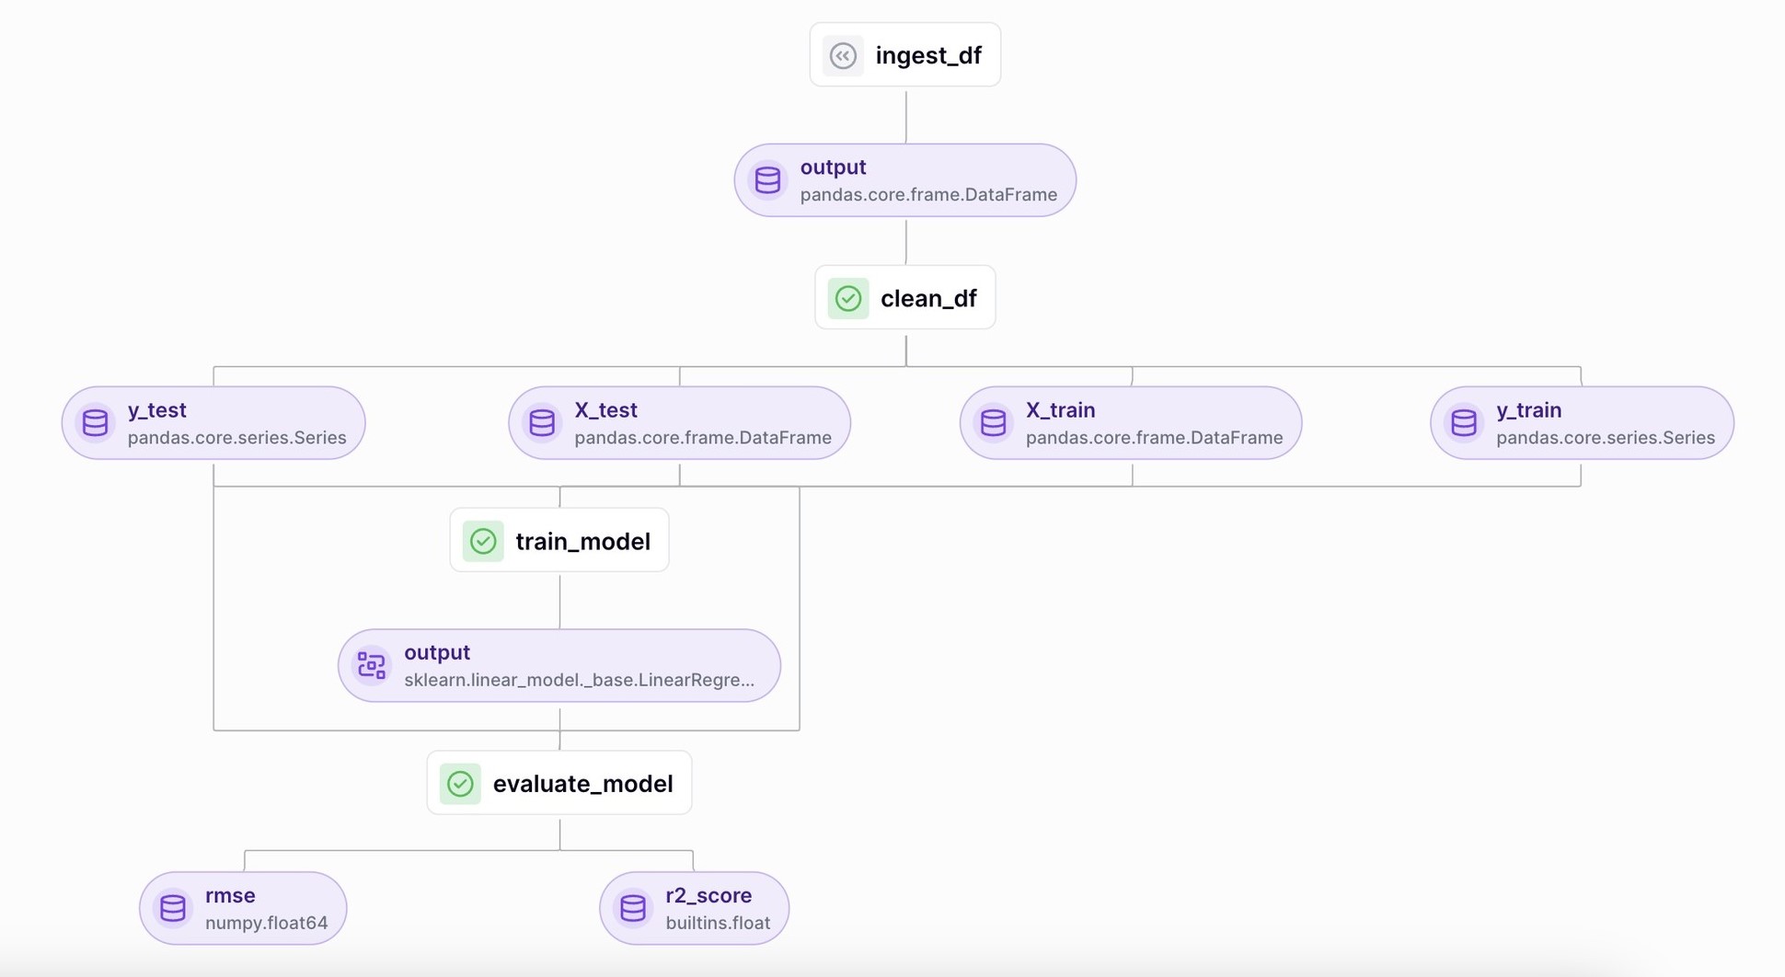
Task: Click the database icon on X_test artifact
Action: tap(542, 423)
